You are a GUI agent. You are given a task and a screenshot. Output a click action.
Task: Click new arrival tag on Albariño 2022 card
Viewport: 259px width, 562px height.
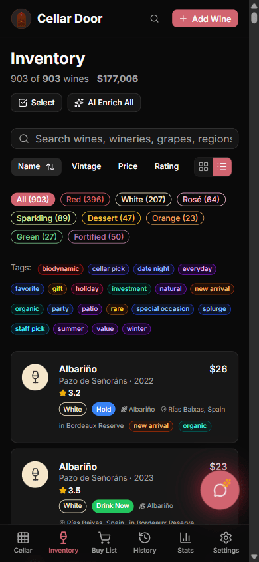(x=151, y=426)
